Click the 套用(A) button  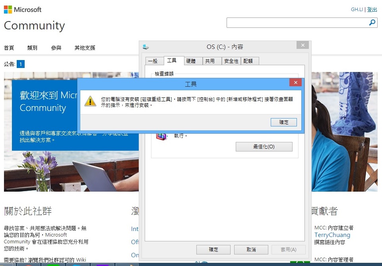(289, 249)
